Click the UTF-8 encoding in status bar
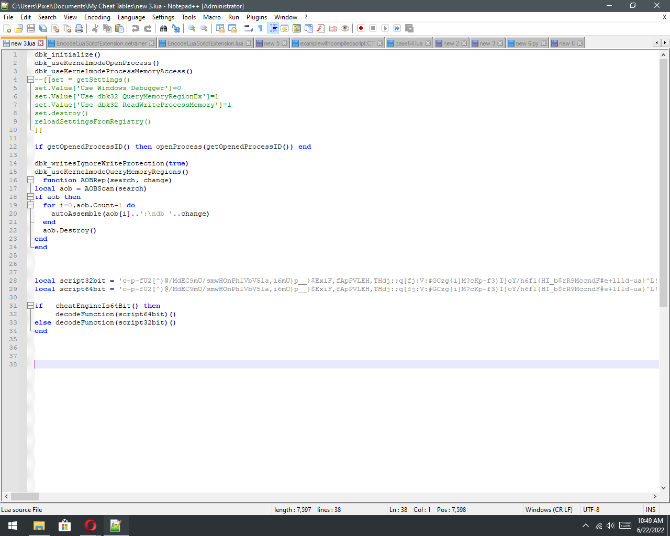The width and height of the screenshot is (670, 536). tap(591, 509)
